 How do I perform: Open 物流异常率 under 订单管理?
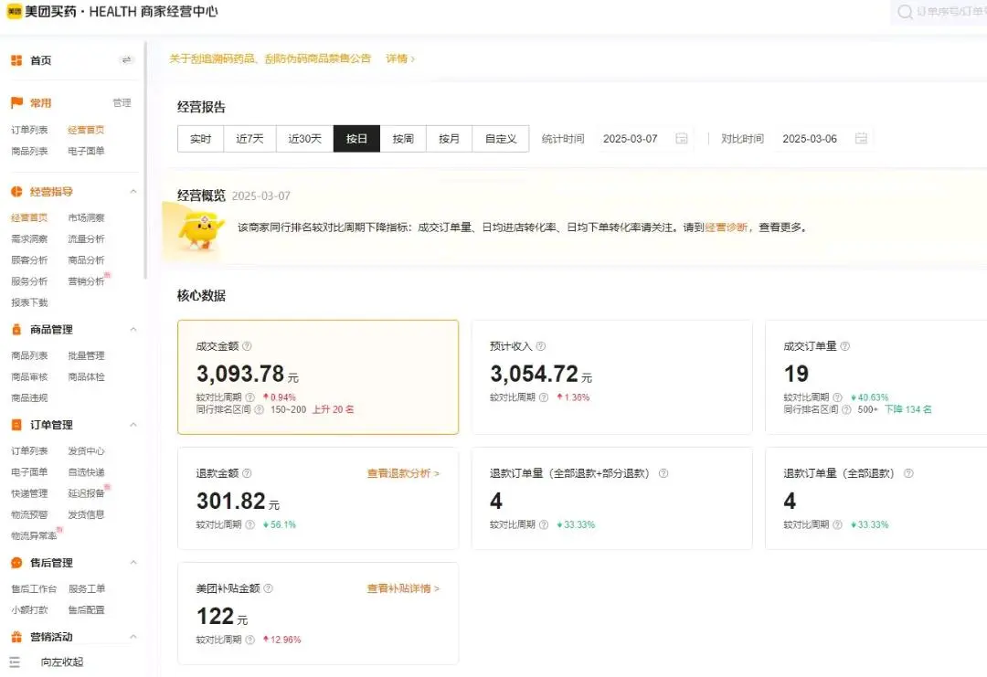coord(34,536)
